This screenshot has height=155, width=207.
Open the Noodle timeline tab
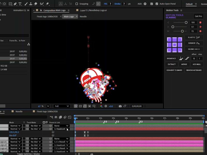(x=19, y=112)
